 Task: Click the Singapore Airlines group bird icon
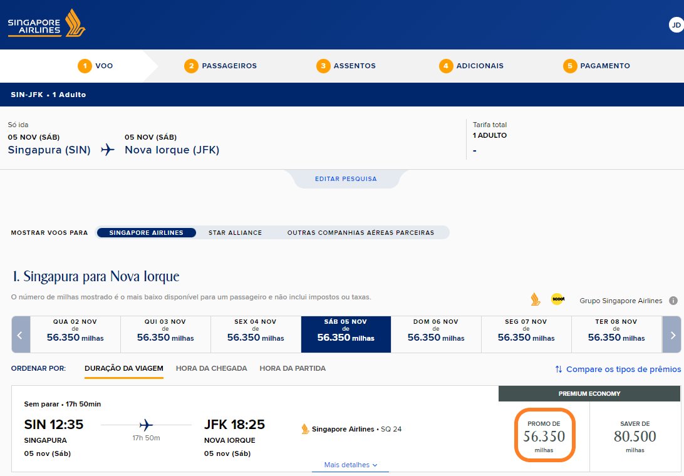tap(536, 300)
